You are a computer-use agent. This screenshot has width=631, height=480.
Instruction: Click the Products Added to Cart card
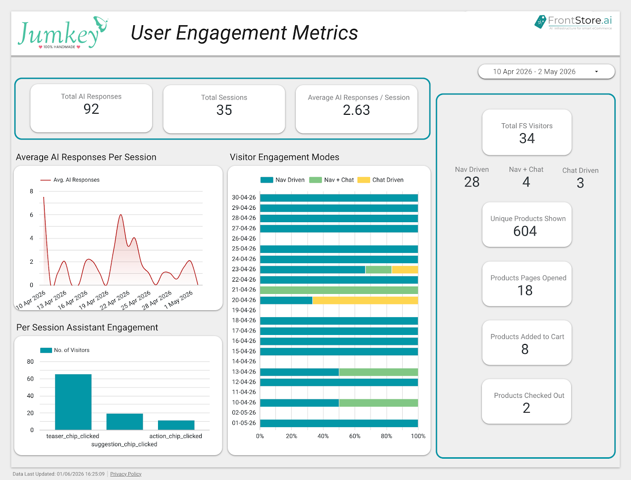(527, 343)
